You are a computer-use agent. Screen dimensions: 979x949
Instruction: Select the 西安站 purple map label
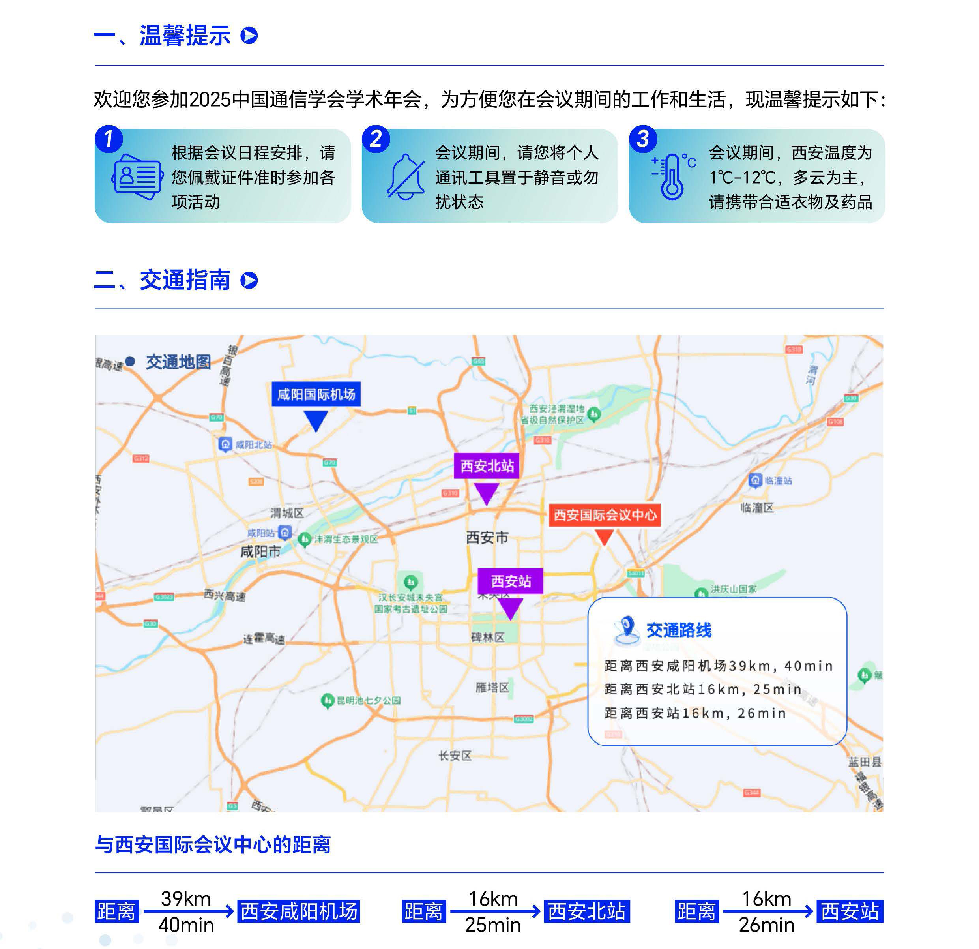click(510, 581)
